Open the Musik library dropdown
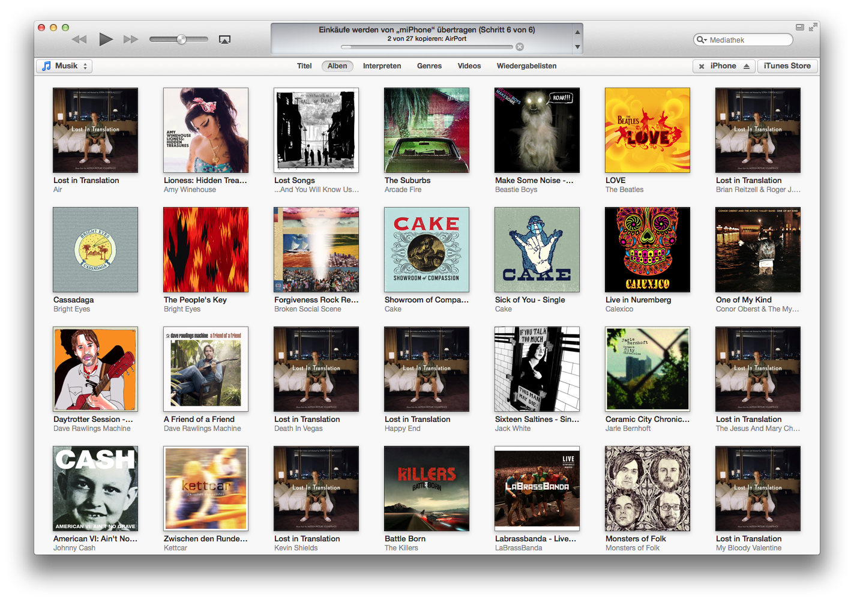854x602 pixels. click(64, 66)
